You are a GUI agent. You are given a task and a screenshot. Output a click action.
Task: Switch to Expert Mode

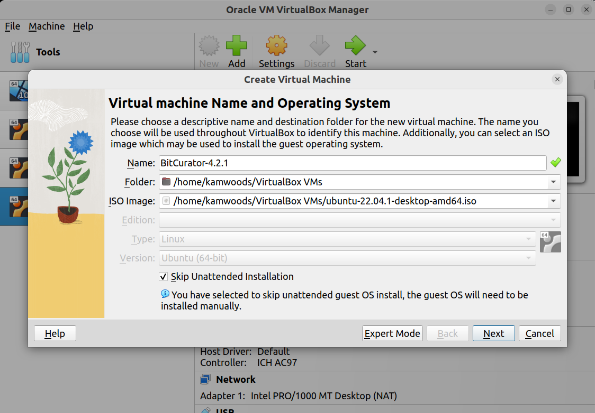tap(392, 333)
